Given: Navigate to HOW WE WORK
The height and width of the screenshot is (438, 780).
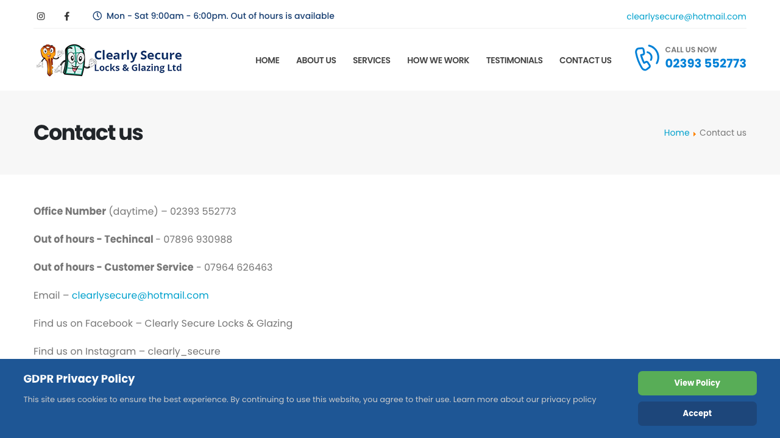Looking at the screenshot, I should click(x=438, y=60).
